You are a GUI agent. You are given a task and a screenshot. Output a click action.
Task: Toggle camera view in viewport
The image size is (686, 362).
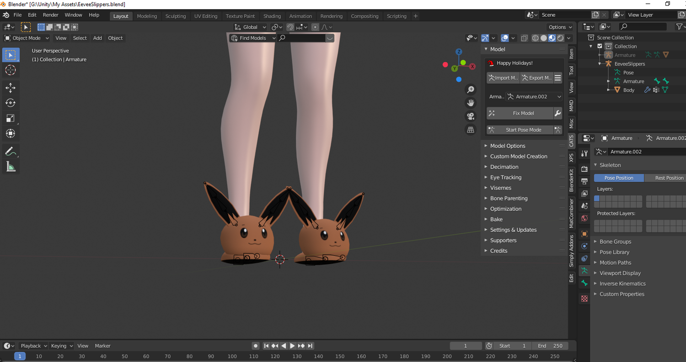[470, 116]
